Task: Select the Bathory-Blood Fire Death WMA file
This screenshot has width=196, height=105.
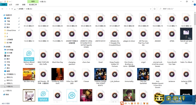Action: (x=29, y=55)
